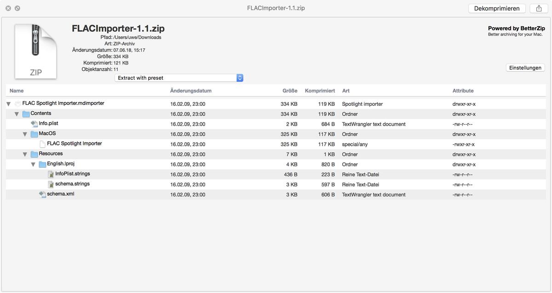Image resolution: width=552 pixels, height=293 pixels.
Task: Click the '820 B' compressed size cell
Action: [328, 165]
